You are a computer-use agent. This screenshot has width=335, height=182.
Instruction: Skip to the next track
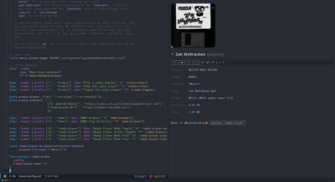[189, 63]
